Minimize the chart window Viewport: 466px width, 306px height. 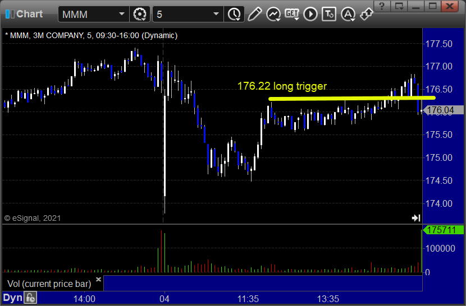pos(415,6)
